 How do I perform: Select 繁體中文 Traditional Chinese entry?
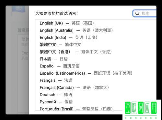click(96, 45)
